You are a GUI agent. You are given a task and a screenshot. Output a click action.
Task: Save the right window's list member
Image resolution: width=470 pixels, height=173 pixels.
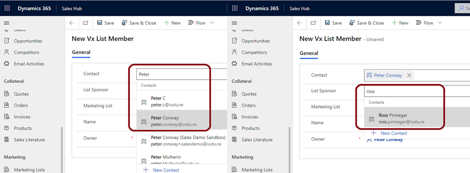tap(334, 23)
